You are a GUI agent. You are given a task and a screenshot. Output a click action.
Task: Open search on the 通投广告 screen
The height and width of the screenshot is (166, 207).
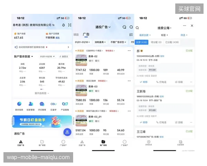coord(131,27)
